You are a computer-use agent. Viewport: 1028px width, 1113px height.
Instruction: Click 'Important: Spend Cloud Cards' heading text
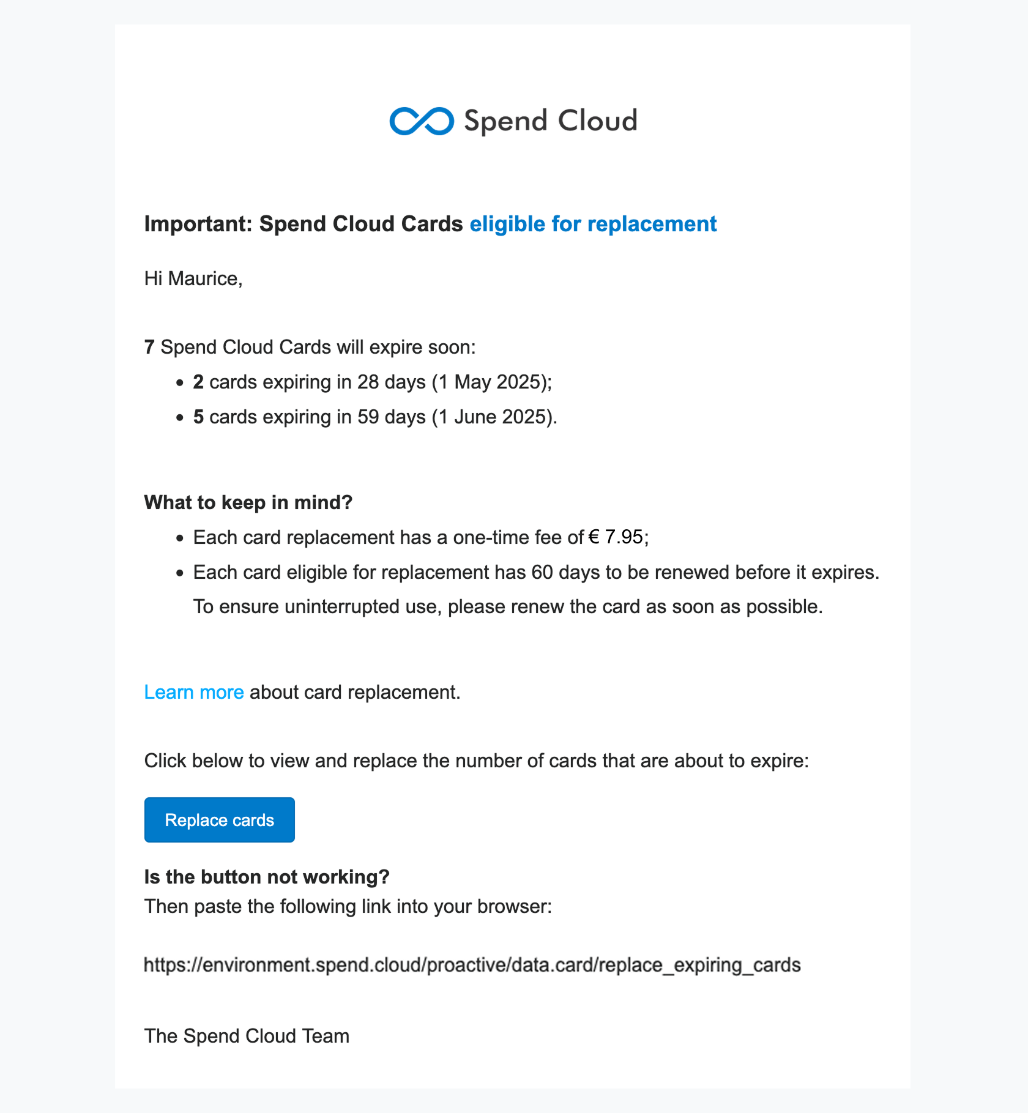point(304,224)
